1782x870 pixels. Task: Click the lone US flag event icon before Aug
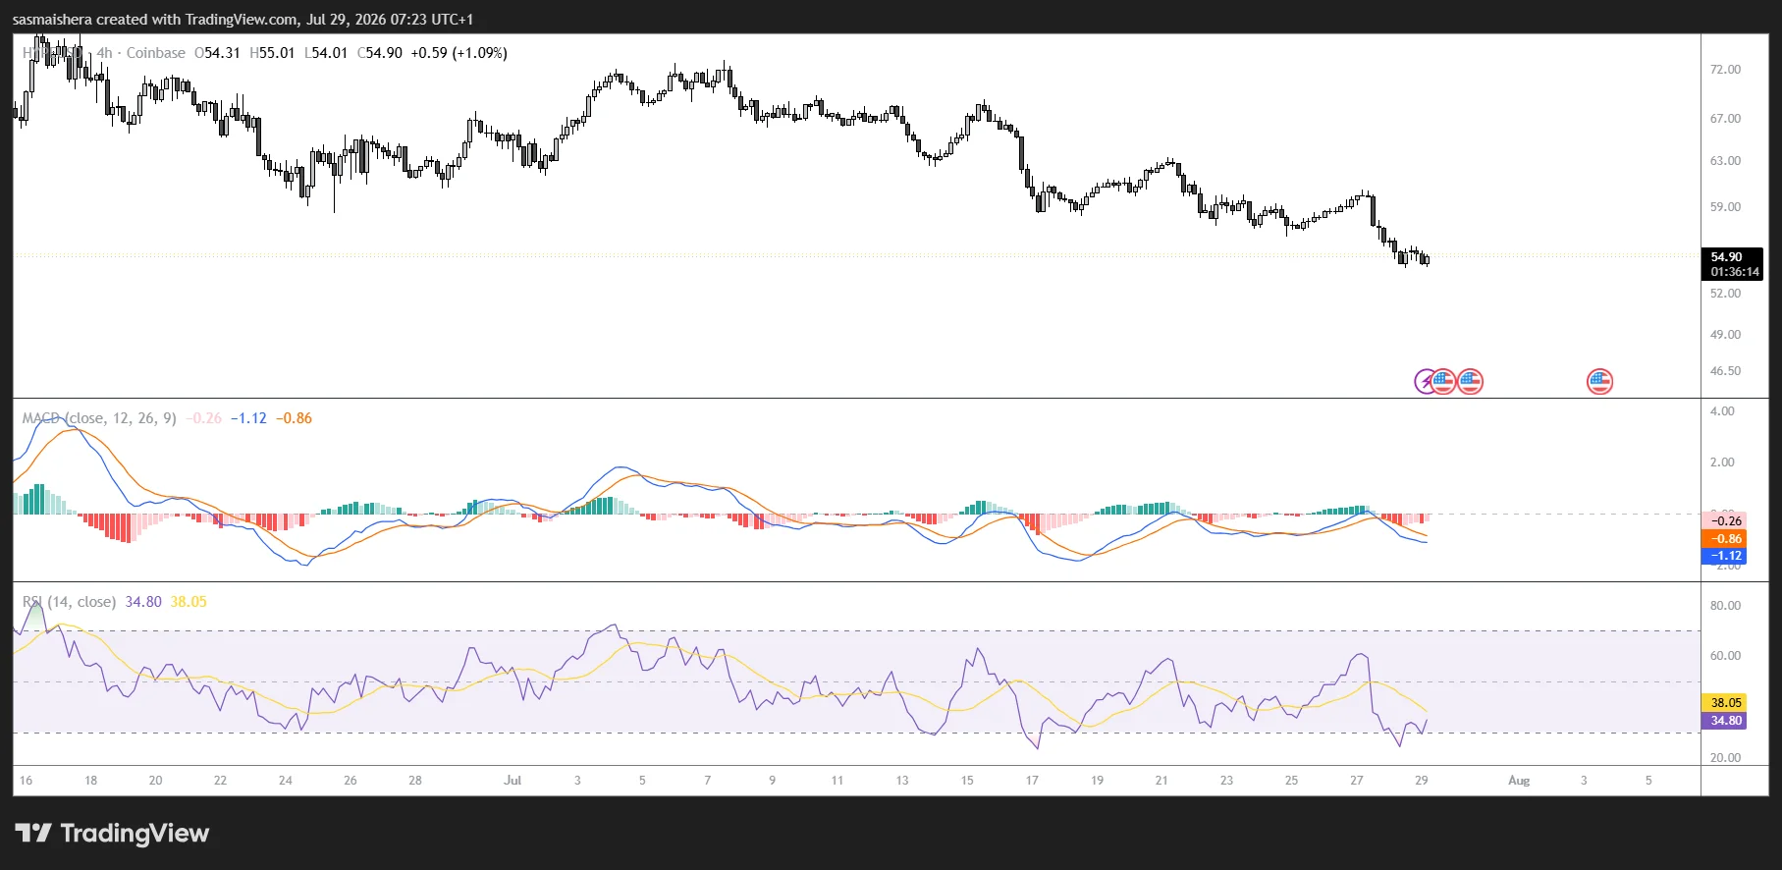(x=1600, y=381)
